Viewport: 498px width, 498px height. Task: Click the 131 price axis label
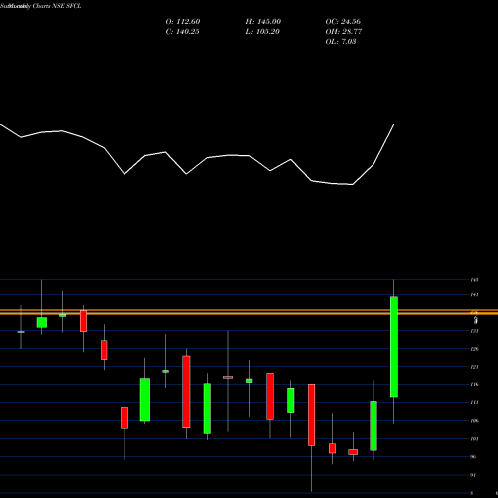point(474,331)
